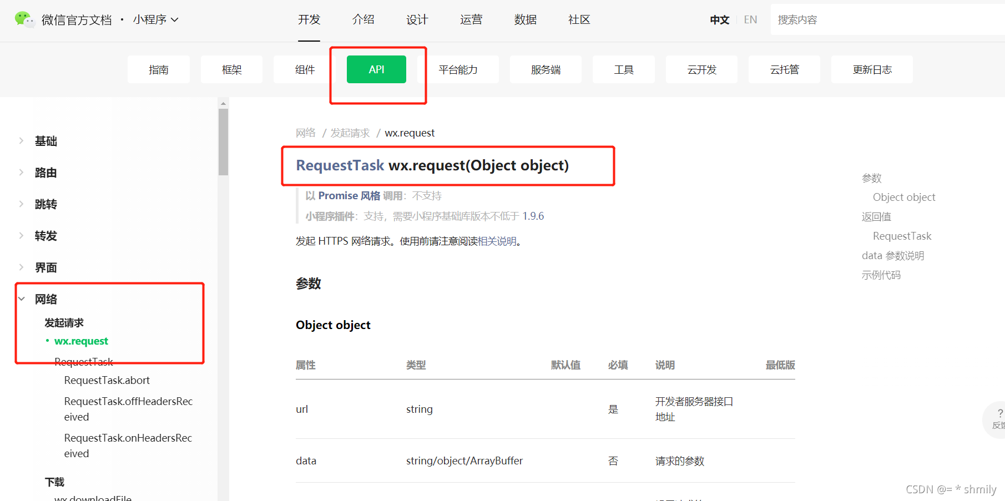Open the 工具 section button
Viewport: 1005px width, 501px height.
click(624, 69)
